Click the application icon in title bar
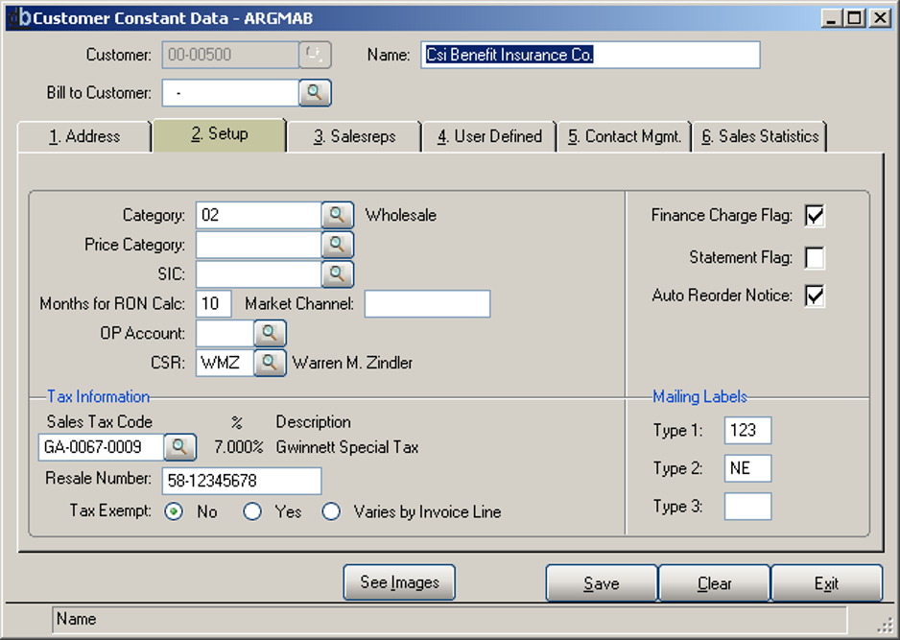 click(19, 18)
